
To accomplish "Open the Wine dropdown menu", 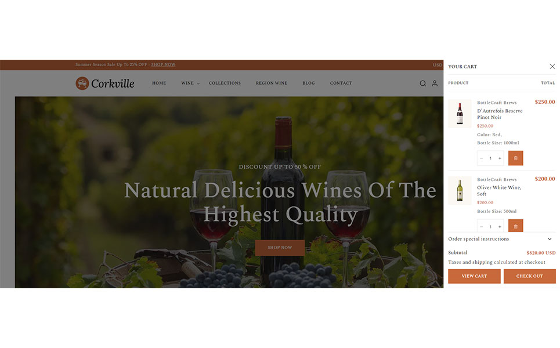I will tap(190, 83).
